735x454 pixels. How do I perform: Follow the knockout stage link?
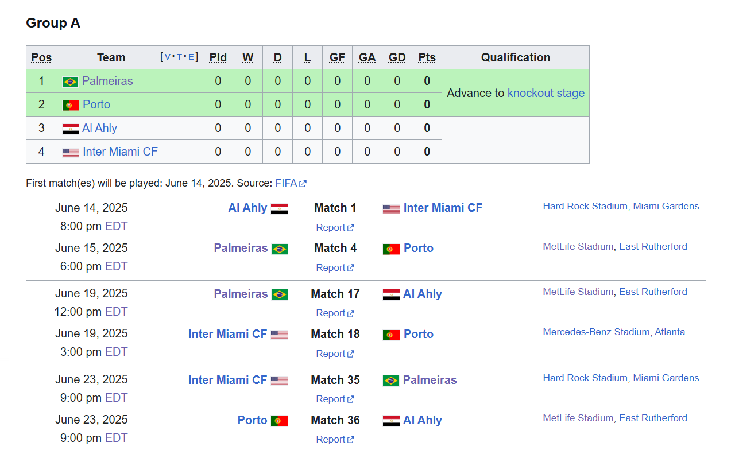pyautogui.click(x=546, y=93)
